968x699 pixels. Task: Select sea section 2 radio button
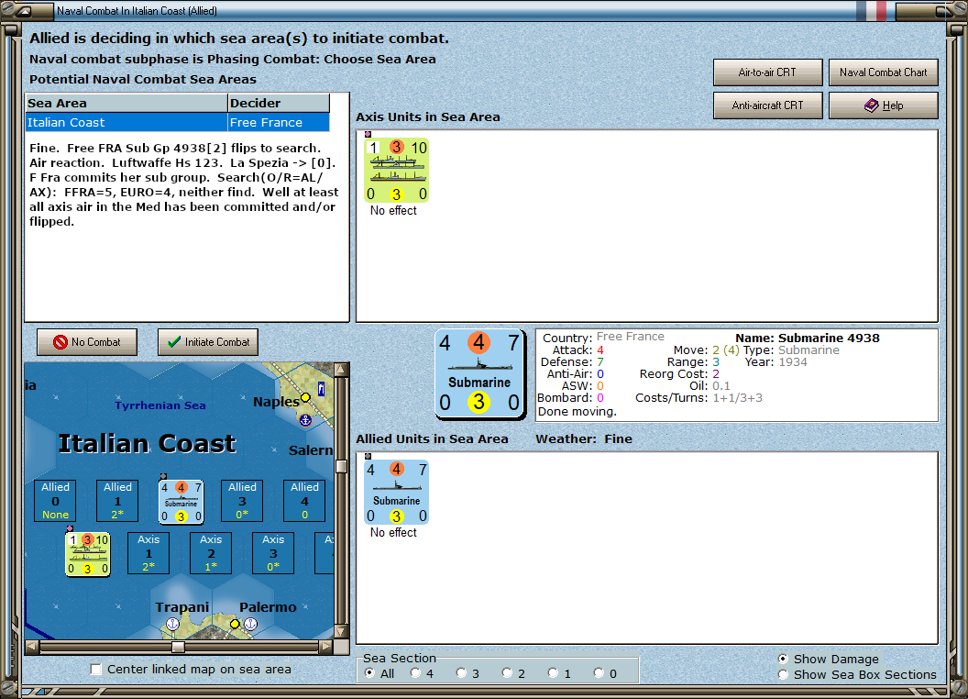[507, 673]
